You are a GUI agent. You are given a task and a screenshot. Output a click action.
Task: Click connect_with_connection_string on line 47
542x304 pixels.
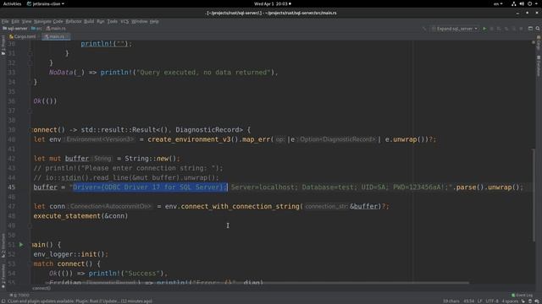tap(240, 206)
